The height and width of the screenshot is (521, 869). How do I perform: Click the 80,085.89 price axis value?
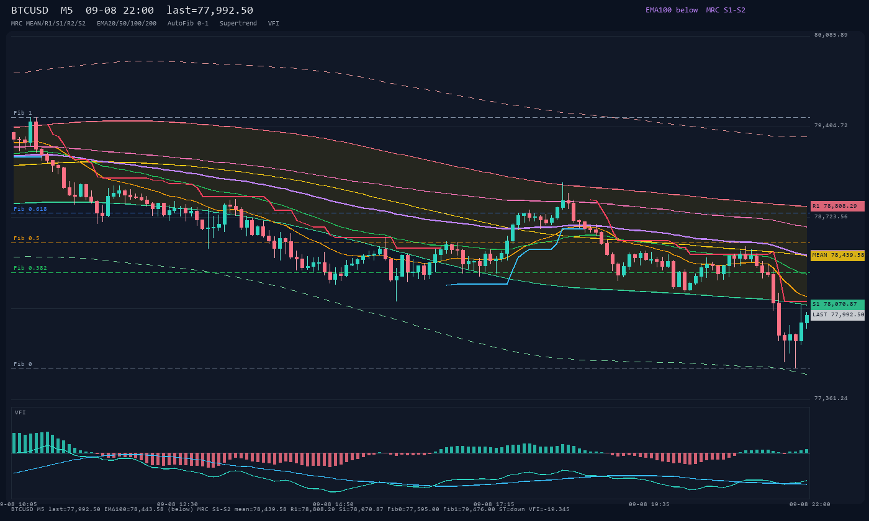pos(831,35)
